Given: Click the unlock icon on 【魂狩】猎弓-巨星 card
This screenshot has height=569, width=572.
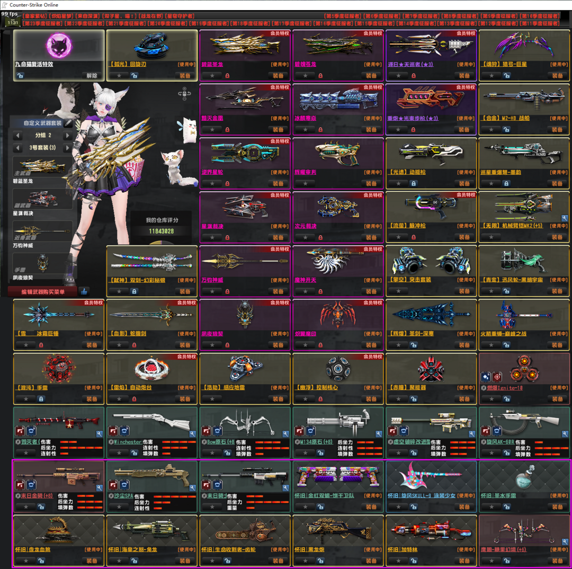Looking at the screenshot, I should click(x=507, y=76).
